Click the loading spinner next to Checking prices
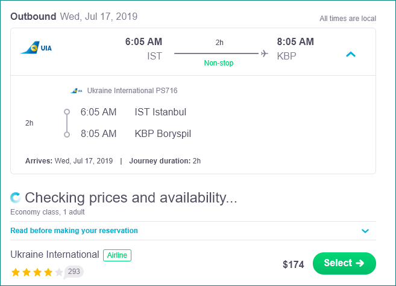 16,198
